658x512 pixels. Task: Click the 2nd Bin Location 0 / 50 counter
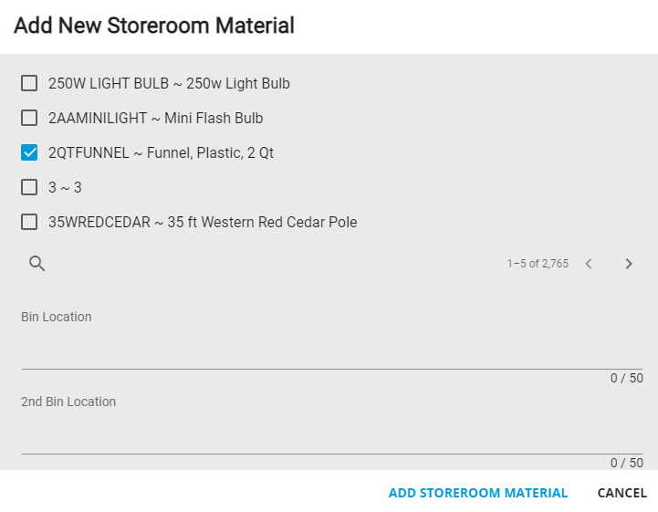click(627, 463)
